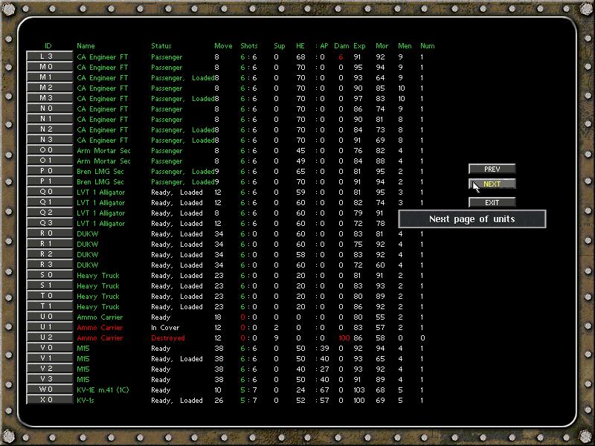Viewport: 595px width, 446px height.
Task: Select unit ID button P 0
Action: pyautogui.click(x=49, y=171)
